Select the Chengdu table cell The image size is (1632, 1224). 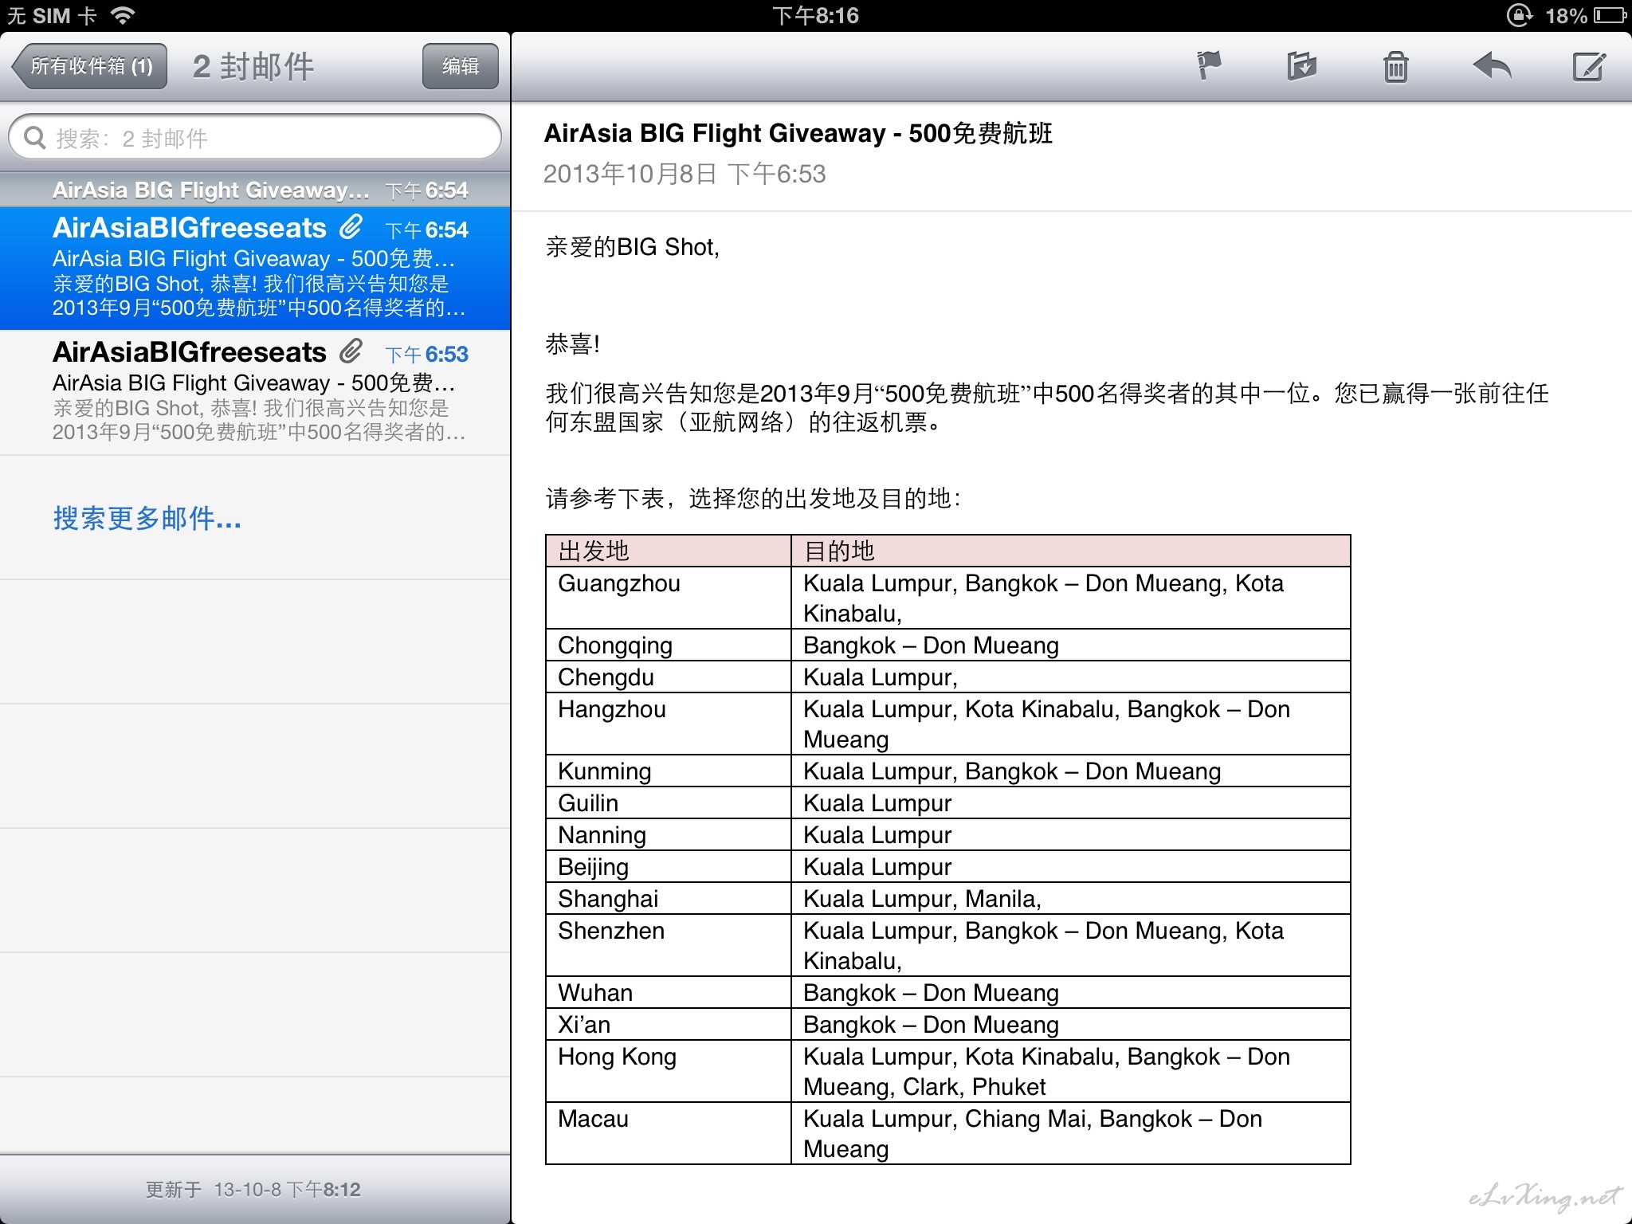click(x=669, y=677)
